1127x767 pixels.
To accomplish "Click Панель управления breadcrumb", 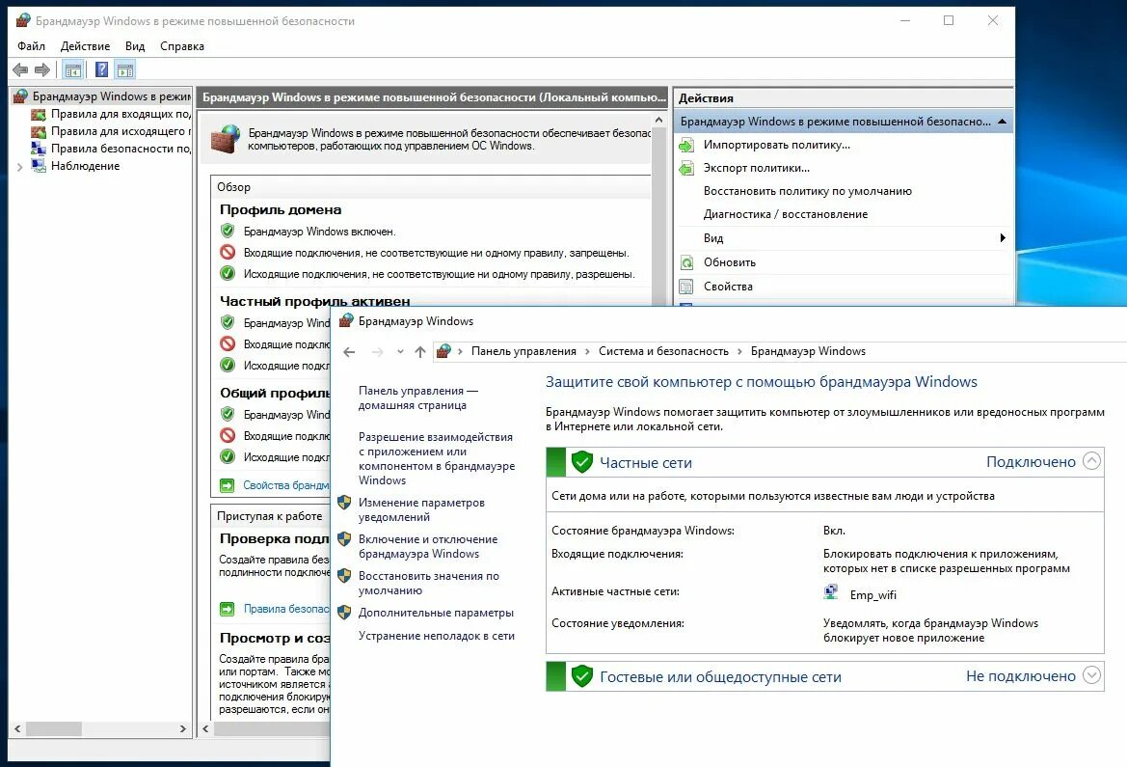I will (x=523, y=351).
